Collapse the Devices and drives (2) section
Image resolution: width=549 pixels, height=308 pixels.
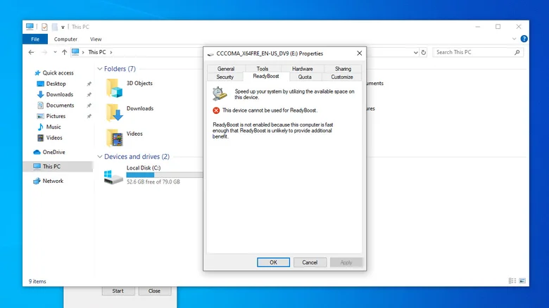point(100,156)
